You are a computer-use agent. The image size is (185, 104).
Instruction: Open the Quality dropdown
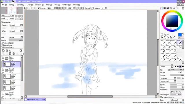coord(177,100)
